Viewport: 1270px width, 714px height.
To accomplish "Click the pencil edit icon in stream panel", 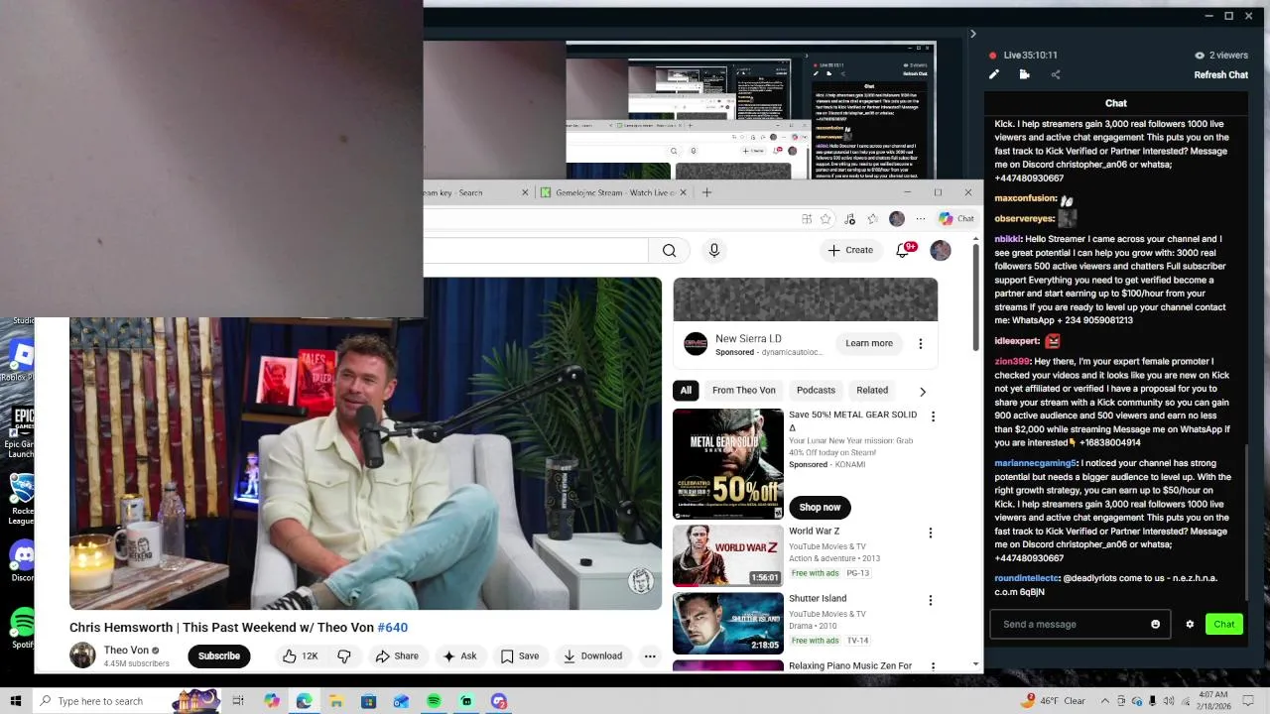I will click(x=994, y=74).
